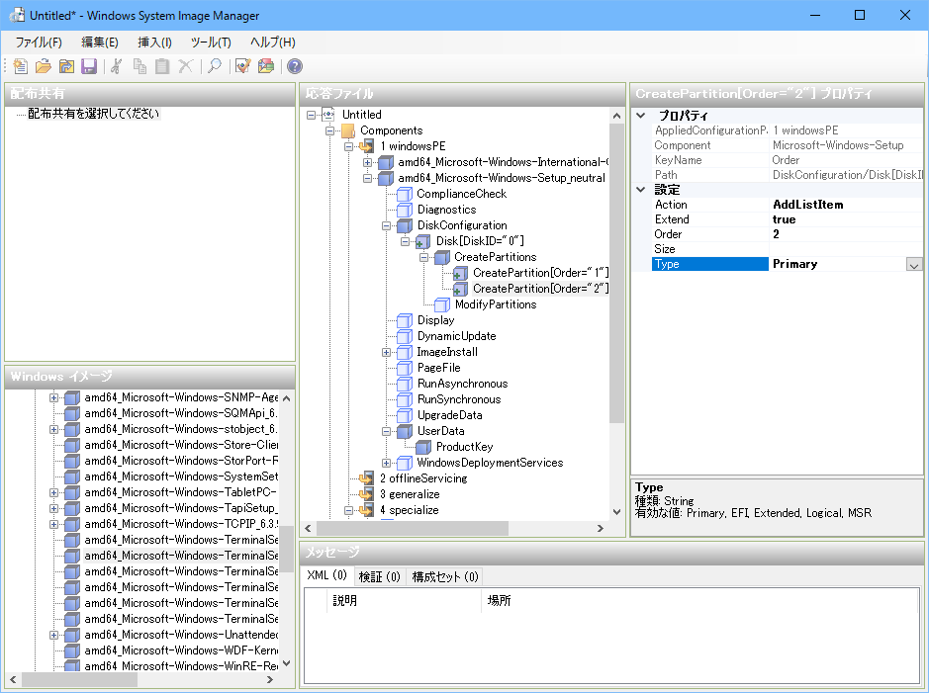Open Help with the question mark icon
The image size is (929, 693).
295,66
